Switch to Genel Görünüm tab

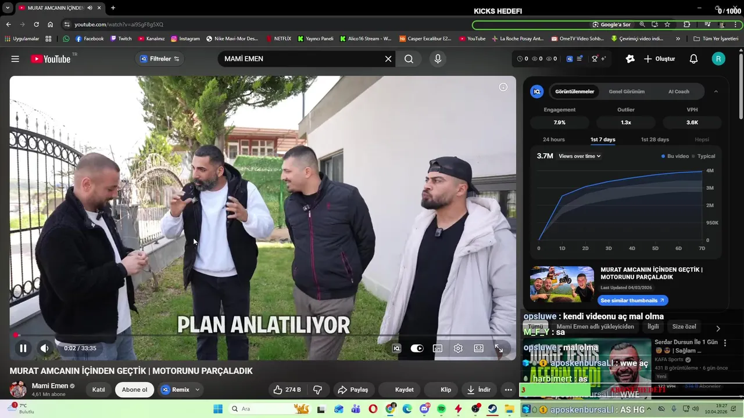[627, 92]
